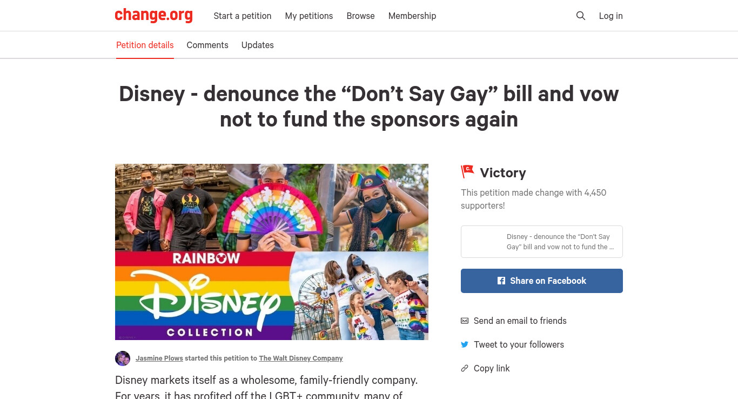
Task: Click the chain link copy icon
Action: coord(465,368)
